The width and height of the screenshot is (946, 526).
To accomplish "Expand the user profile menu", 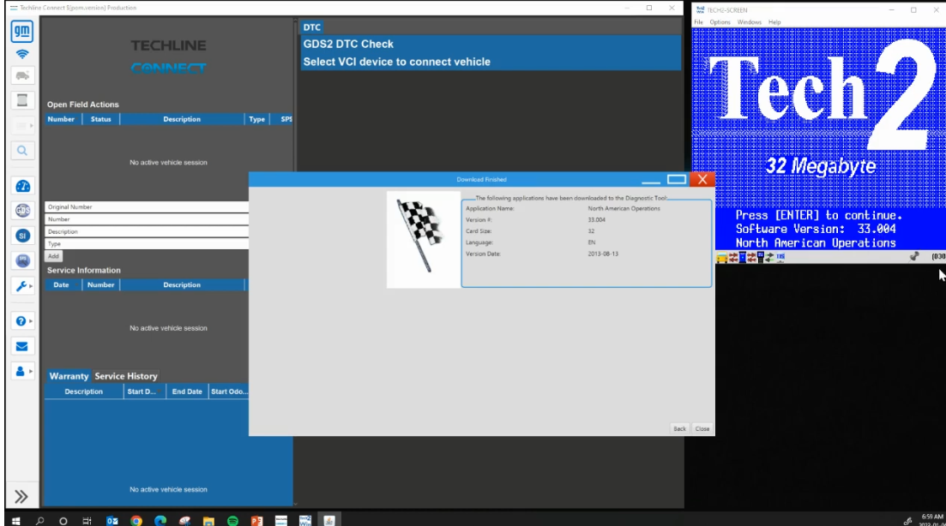I will tap(31, 371).
